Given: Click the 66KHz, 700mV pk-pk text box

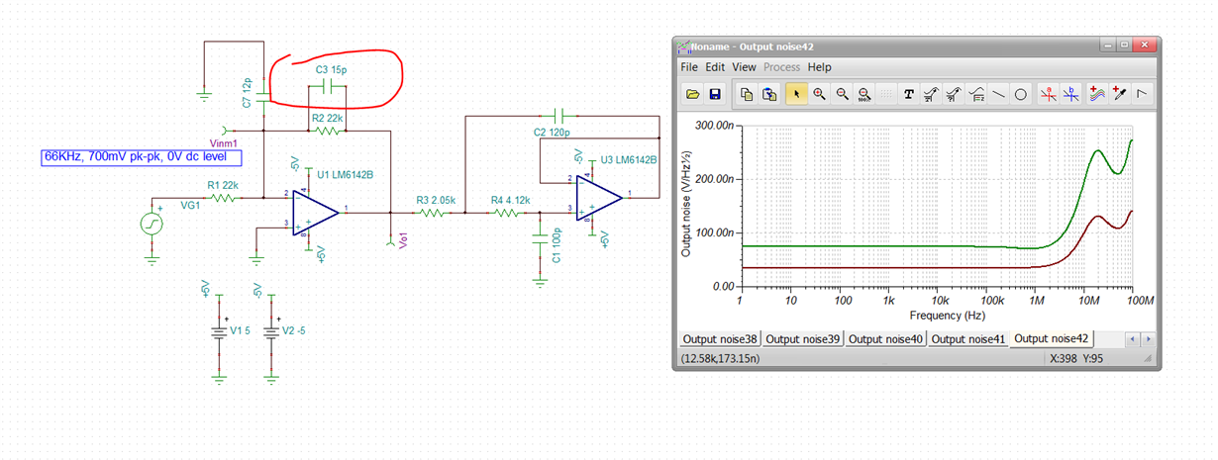Looking at the screenshot, I should [x=140, y=156].
